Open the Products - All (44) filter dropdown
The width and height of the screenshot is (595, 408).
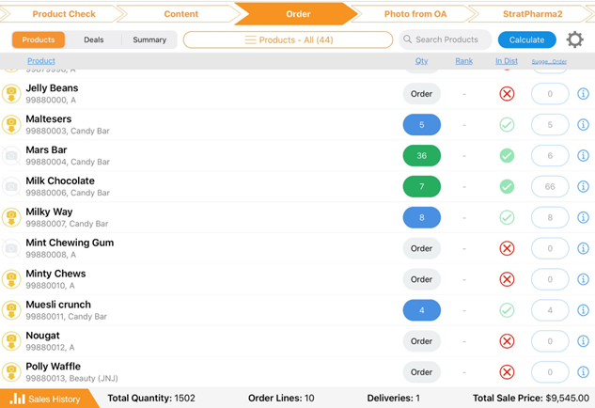click(x=288, y=39)
